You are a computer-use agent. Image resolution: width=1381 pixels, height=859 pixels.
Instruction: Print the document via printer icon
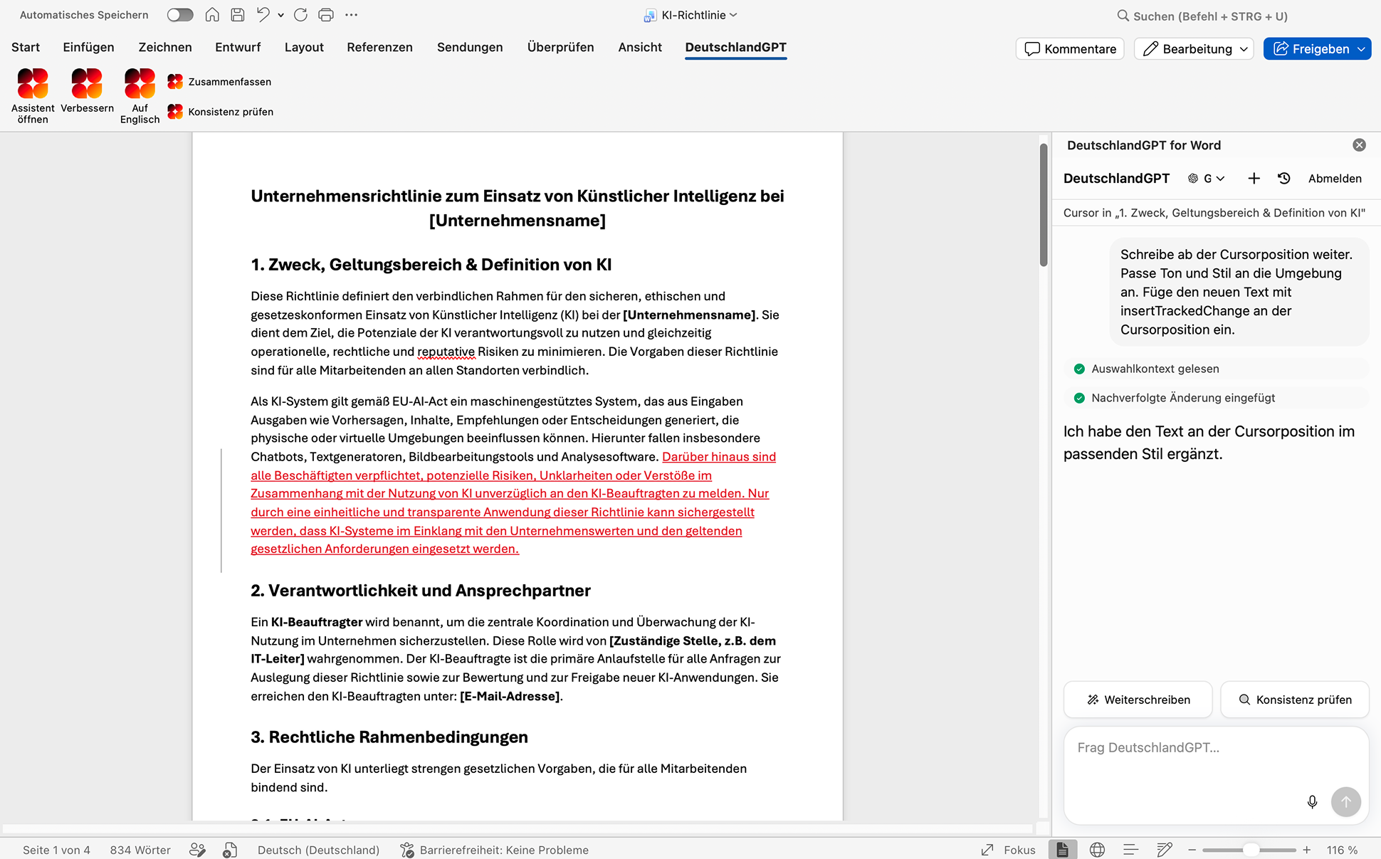326,15
